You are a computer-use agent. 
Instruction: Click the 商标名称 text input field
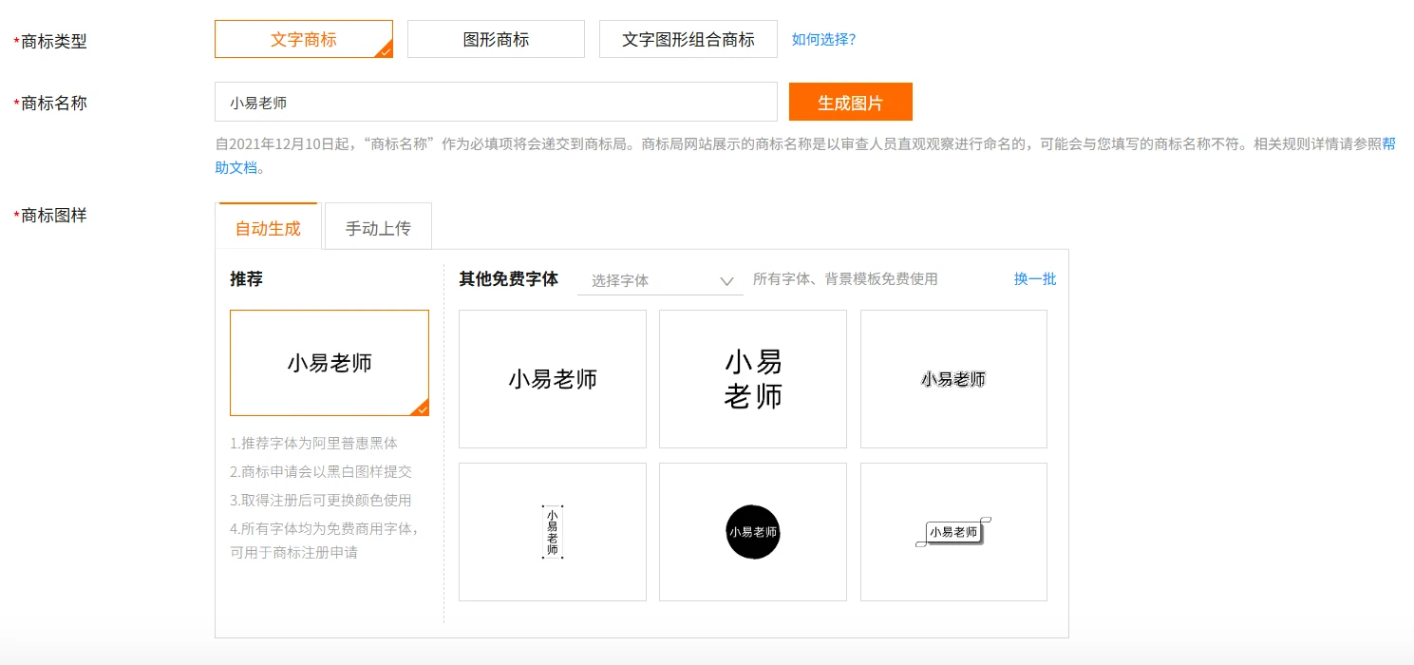[x=496, y=103]
